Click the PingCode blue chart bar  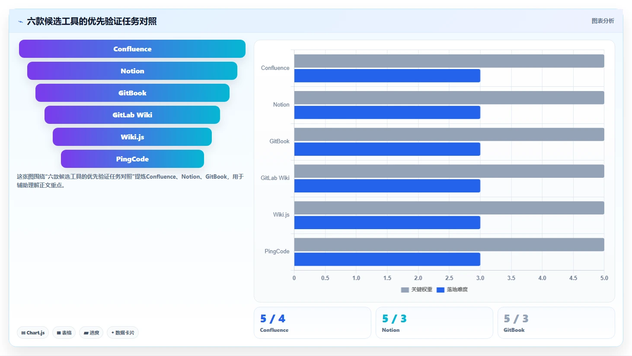(x=387, y=259)
